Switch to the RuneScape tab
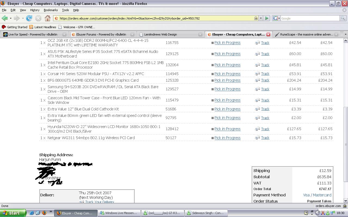 tap(306, 34)
